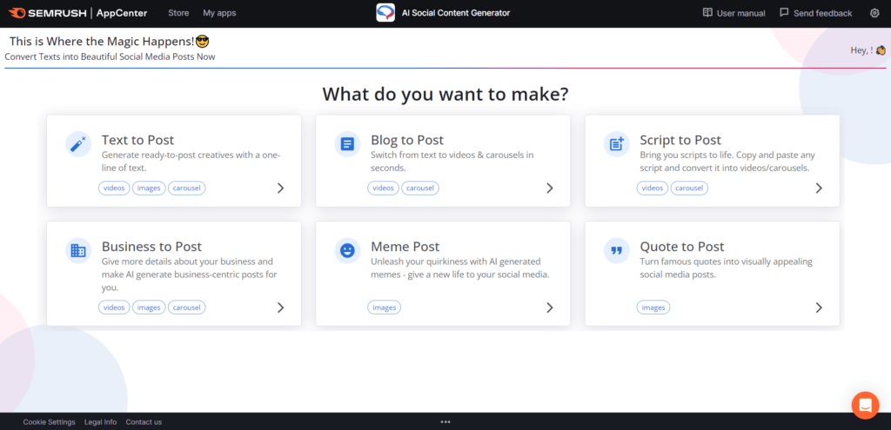
Task: Click the Blog to Post document icon
Action: (x=347, y=144)
